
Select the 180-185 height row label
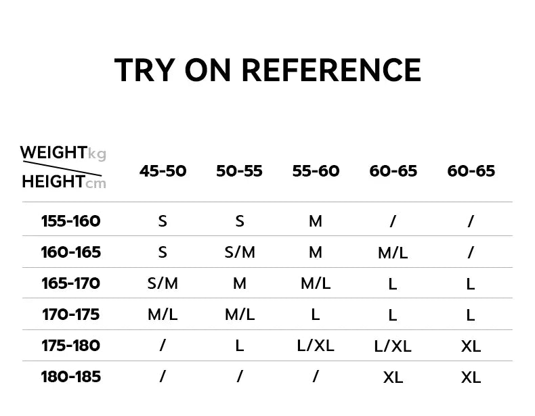(x=70, y=377)
